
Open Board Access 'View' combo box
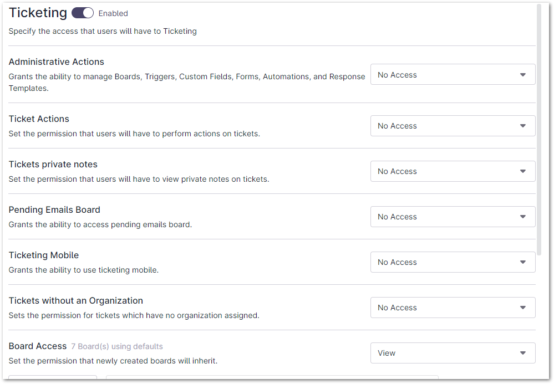(x=444, y=353)
